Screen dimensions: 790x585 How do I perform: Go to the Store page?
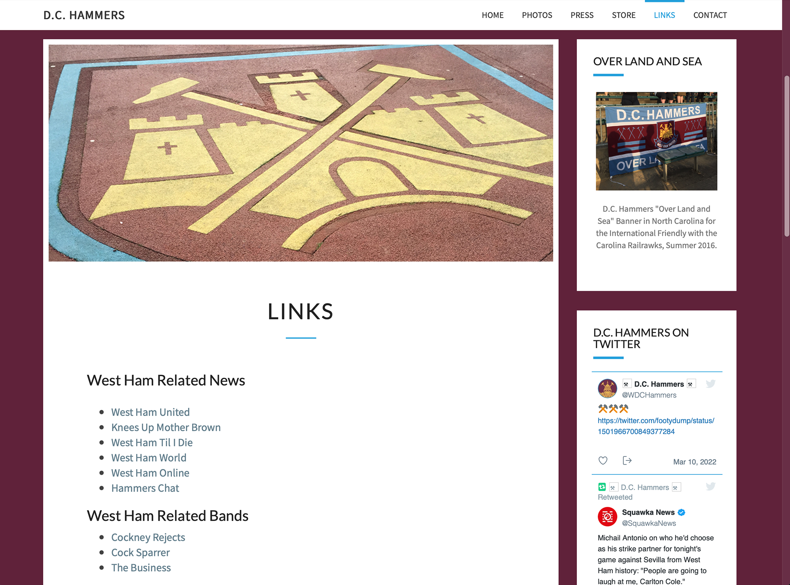(623, 15)
